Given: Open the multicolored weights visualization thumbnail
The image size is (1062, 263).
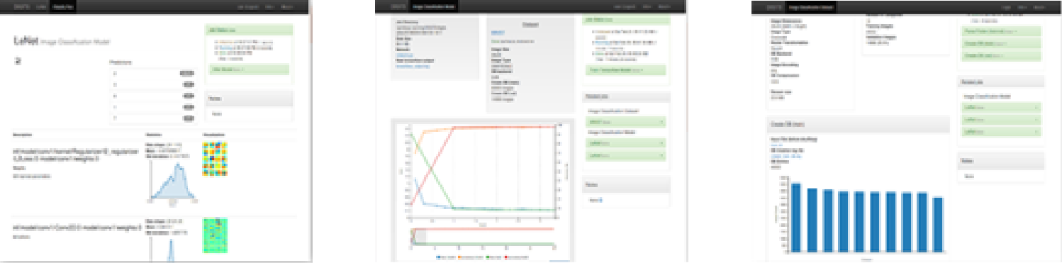Looking at the screenshot, I should pos(214,158).
